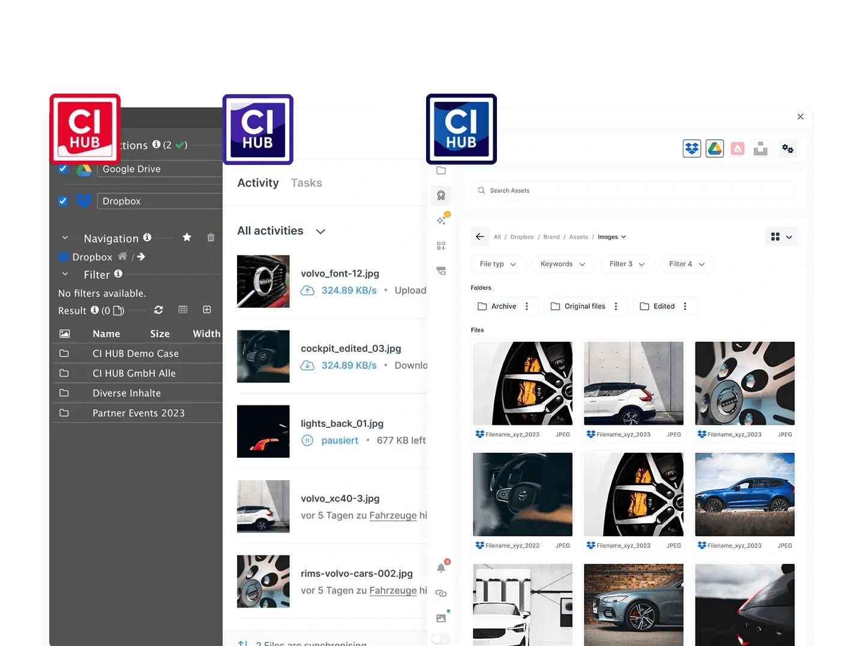Collapse the Filter section chevron

click(x=65, y=274)
